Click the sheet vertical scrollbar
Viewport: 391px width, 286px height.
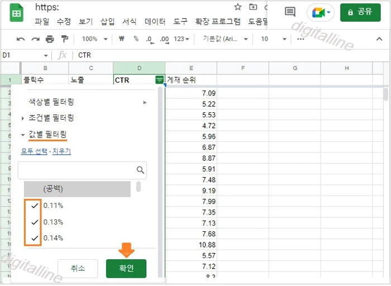[386, 94]
